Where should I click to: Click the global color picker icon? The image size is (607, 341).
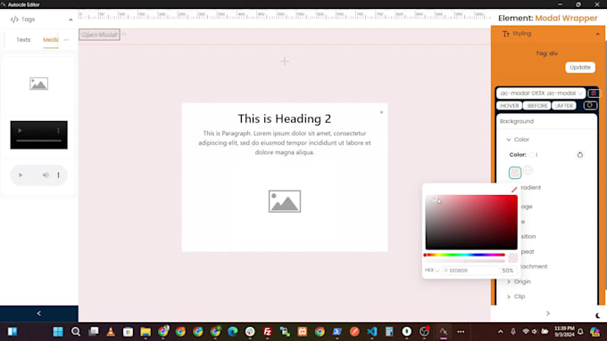528,170
